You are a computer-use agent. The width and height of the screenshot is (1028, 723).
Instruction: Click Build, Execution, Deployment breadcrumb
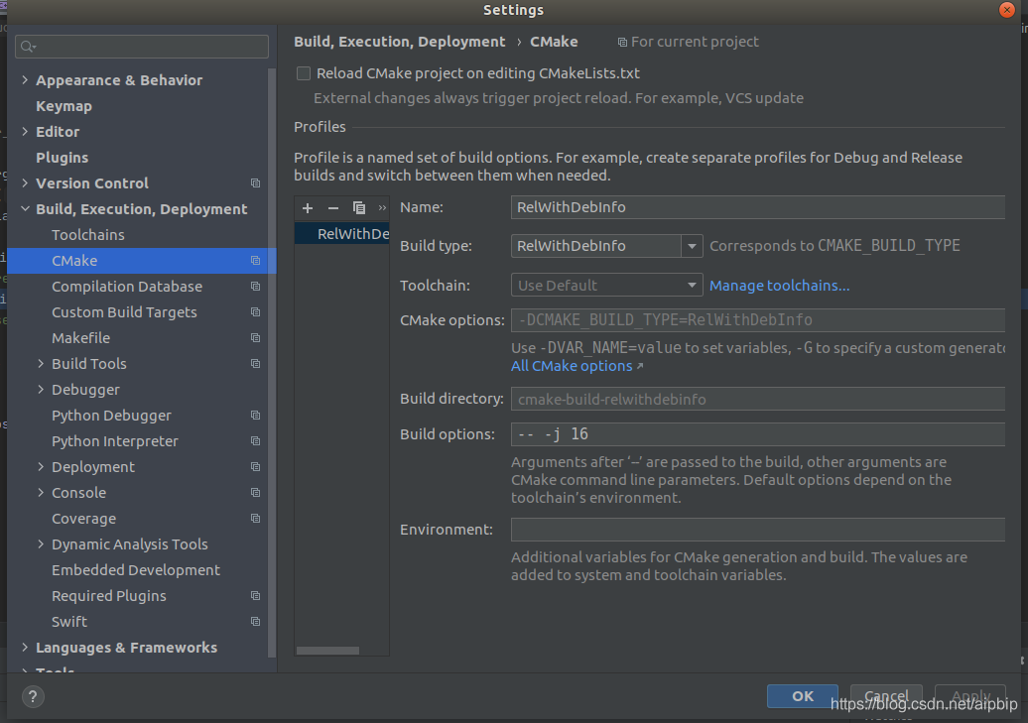click(x=399, y=42)
